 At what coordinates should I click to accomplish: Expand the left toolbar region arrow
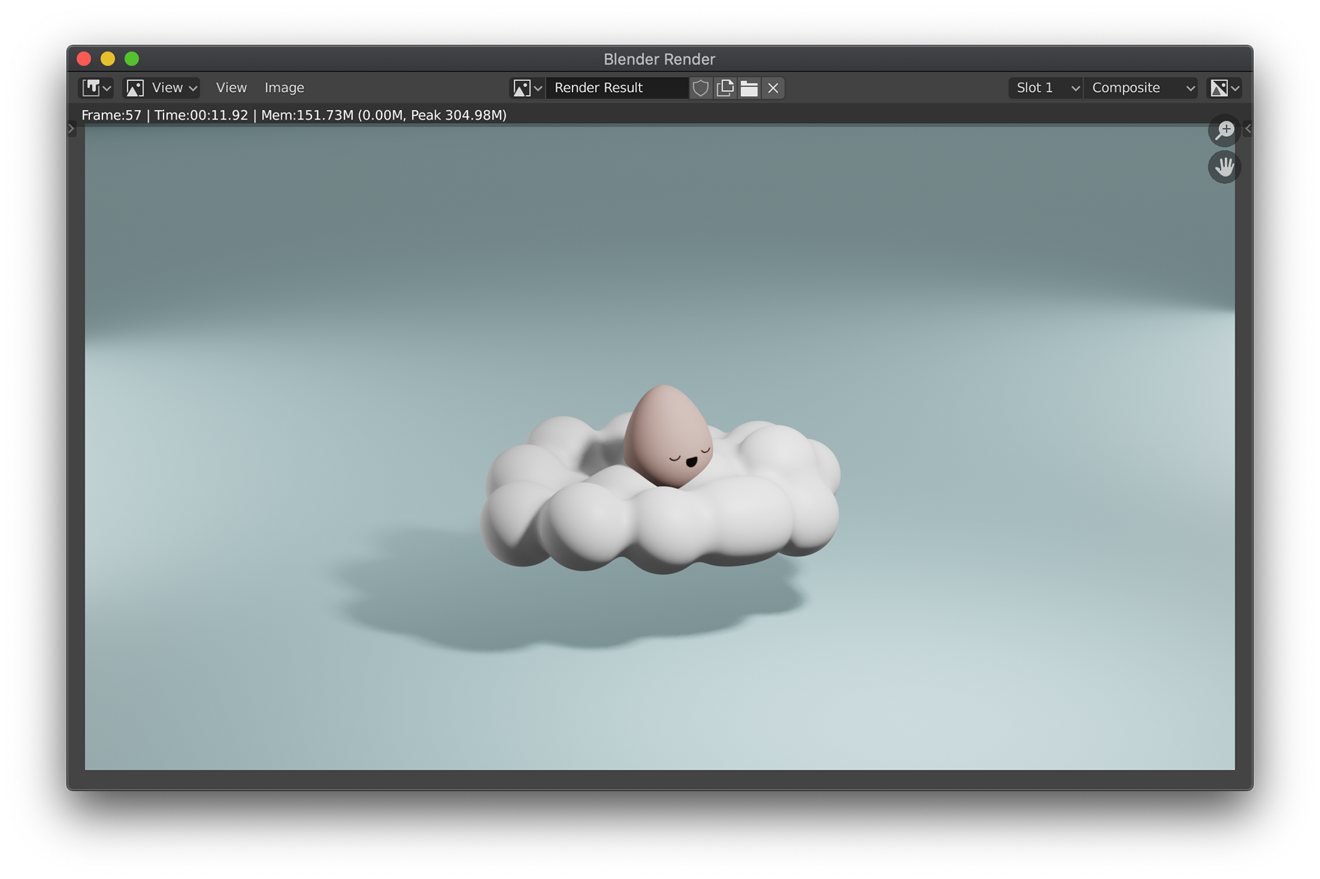point(71,129)
